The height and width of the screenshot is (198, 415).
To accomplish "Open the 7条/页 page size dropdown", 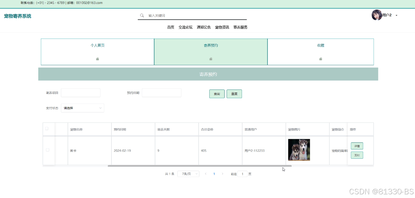I will (x=188, y=174).
